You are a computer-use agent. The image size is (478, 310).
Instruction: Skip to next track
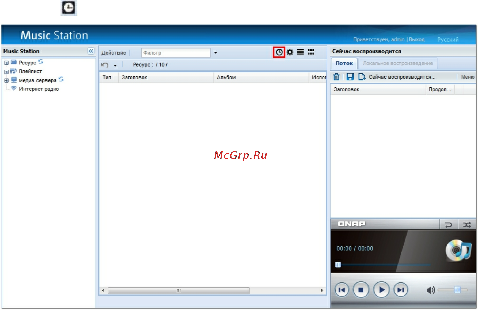pos(401,290)
